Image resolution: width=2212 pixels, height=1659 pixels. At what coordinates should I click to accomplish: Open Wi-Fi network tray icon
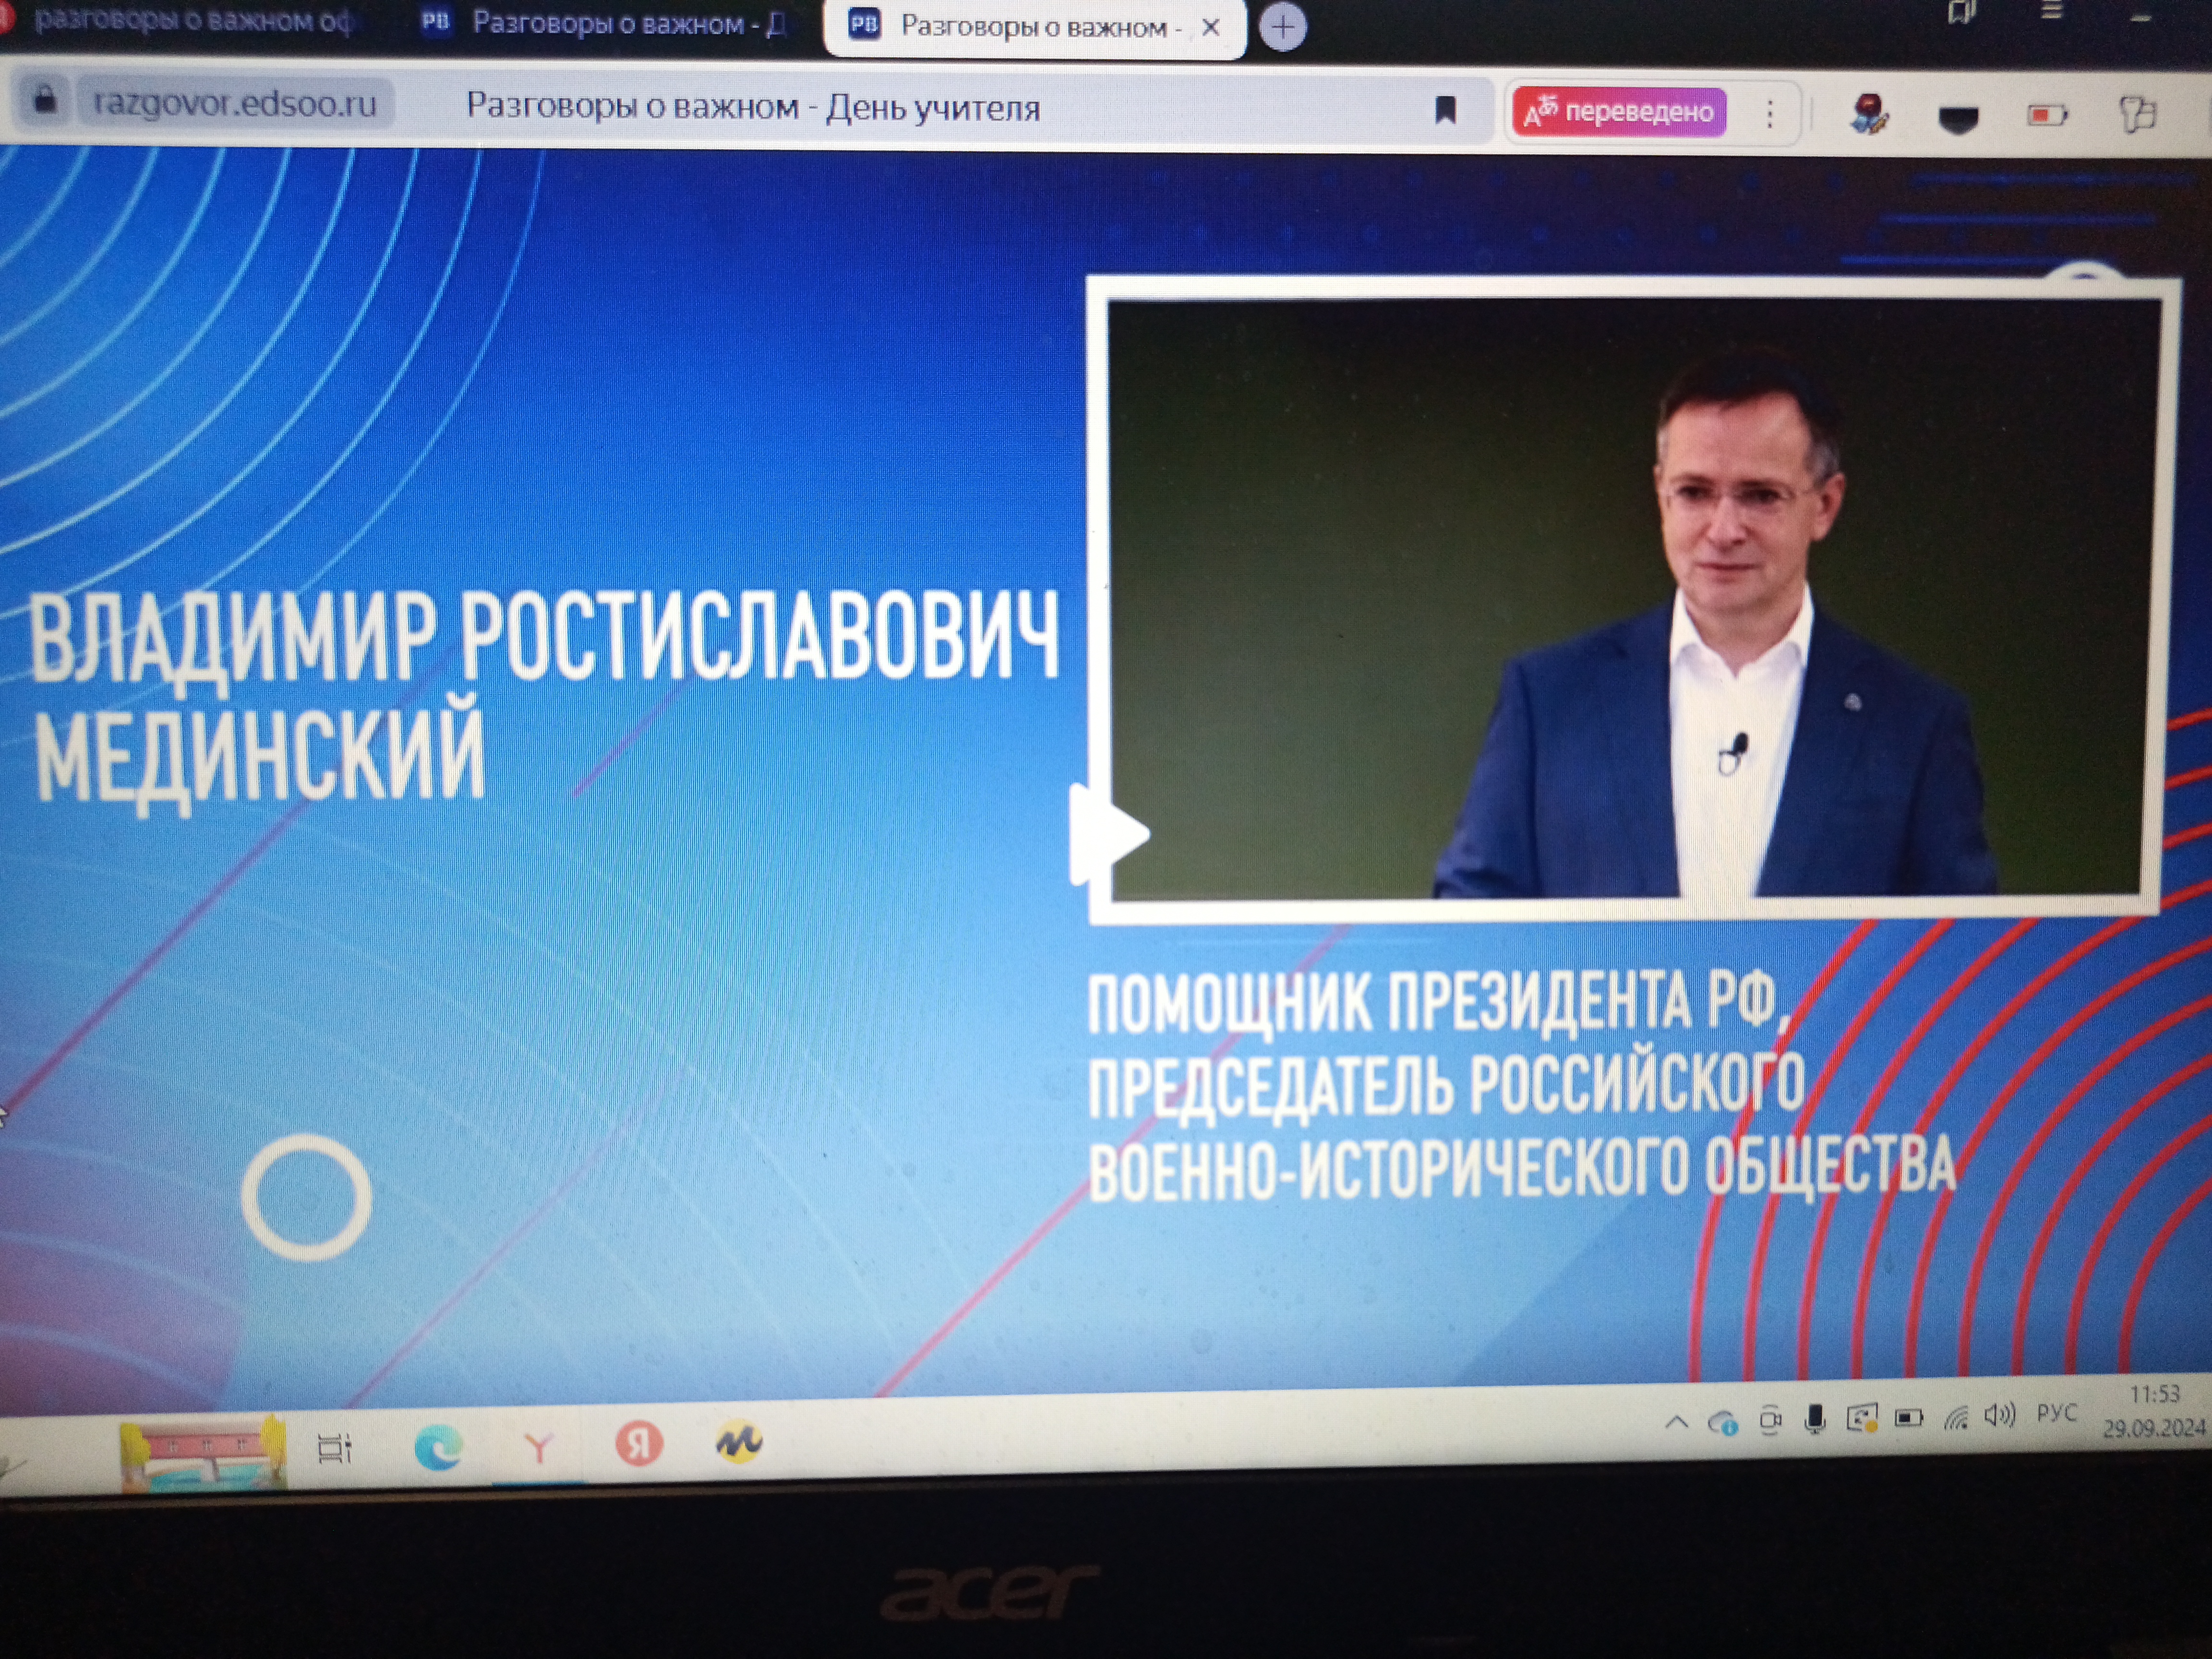click(1956, 1416)
